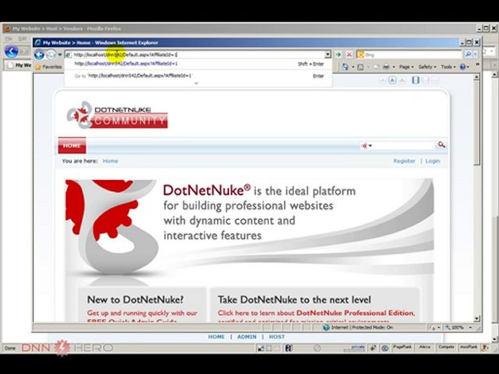This screenshot has width=499, height=374.
Task: Click HOST footer link in Firefox window
Action: pyautogui.click(x=277, y=337)
